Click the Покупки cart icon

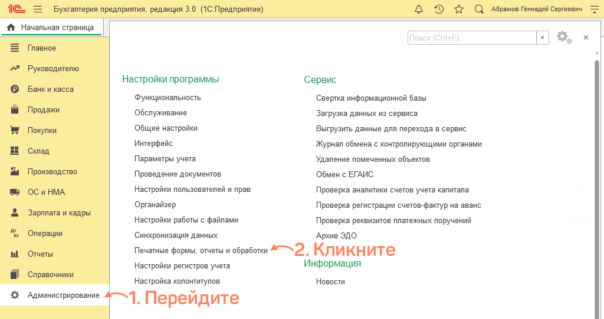[x=15, y=130]
